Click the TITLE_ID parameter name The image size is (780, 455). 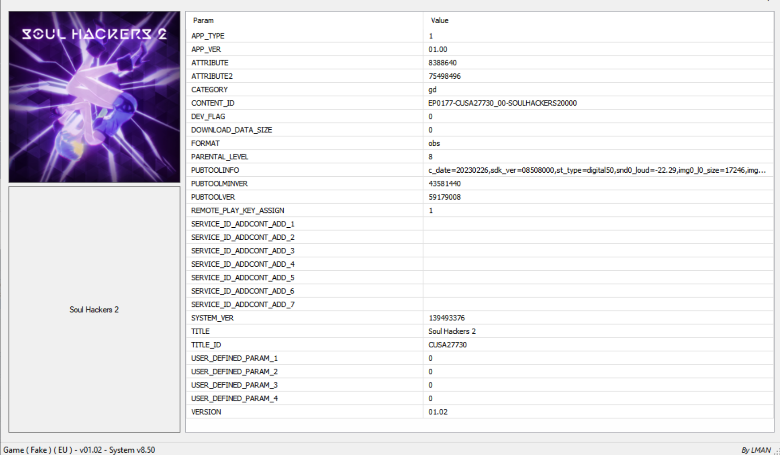pos(206,344)
